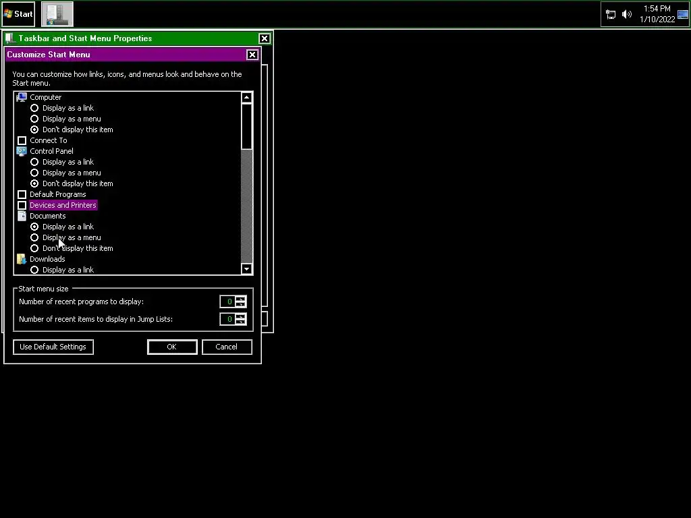This screenshot has height=518, width=691.
Task: Decrease recent items in Jump Lists
Action: pos(241,322)
